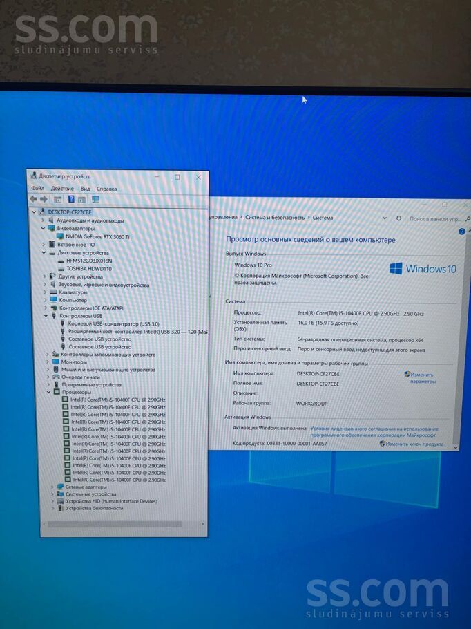471x629 pixels.
Task: Click the Корневой USB-концентратор USB plug icon
Action: click(63, 323)
